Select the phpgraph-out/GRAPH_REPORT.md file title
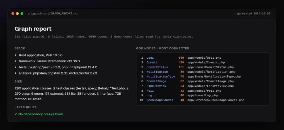 coord(52,14)
